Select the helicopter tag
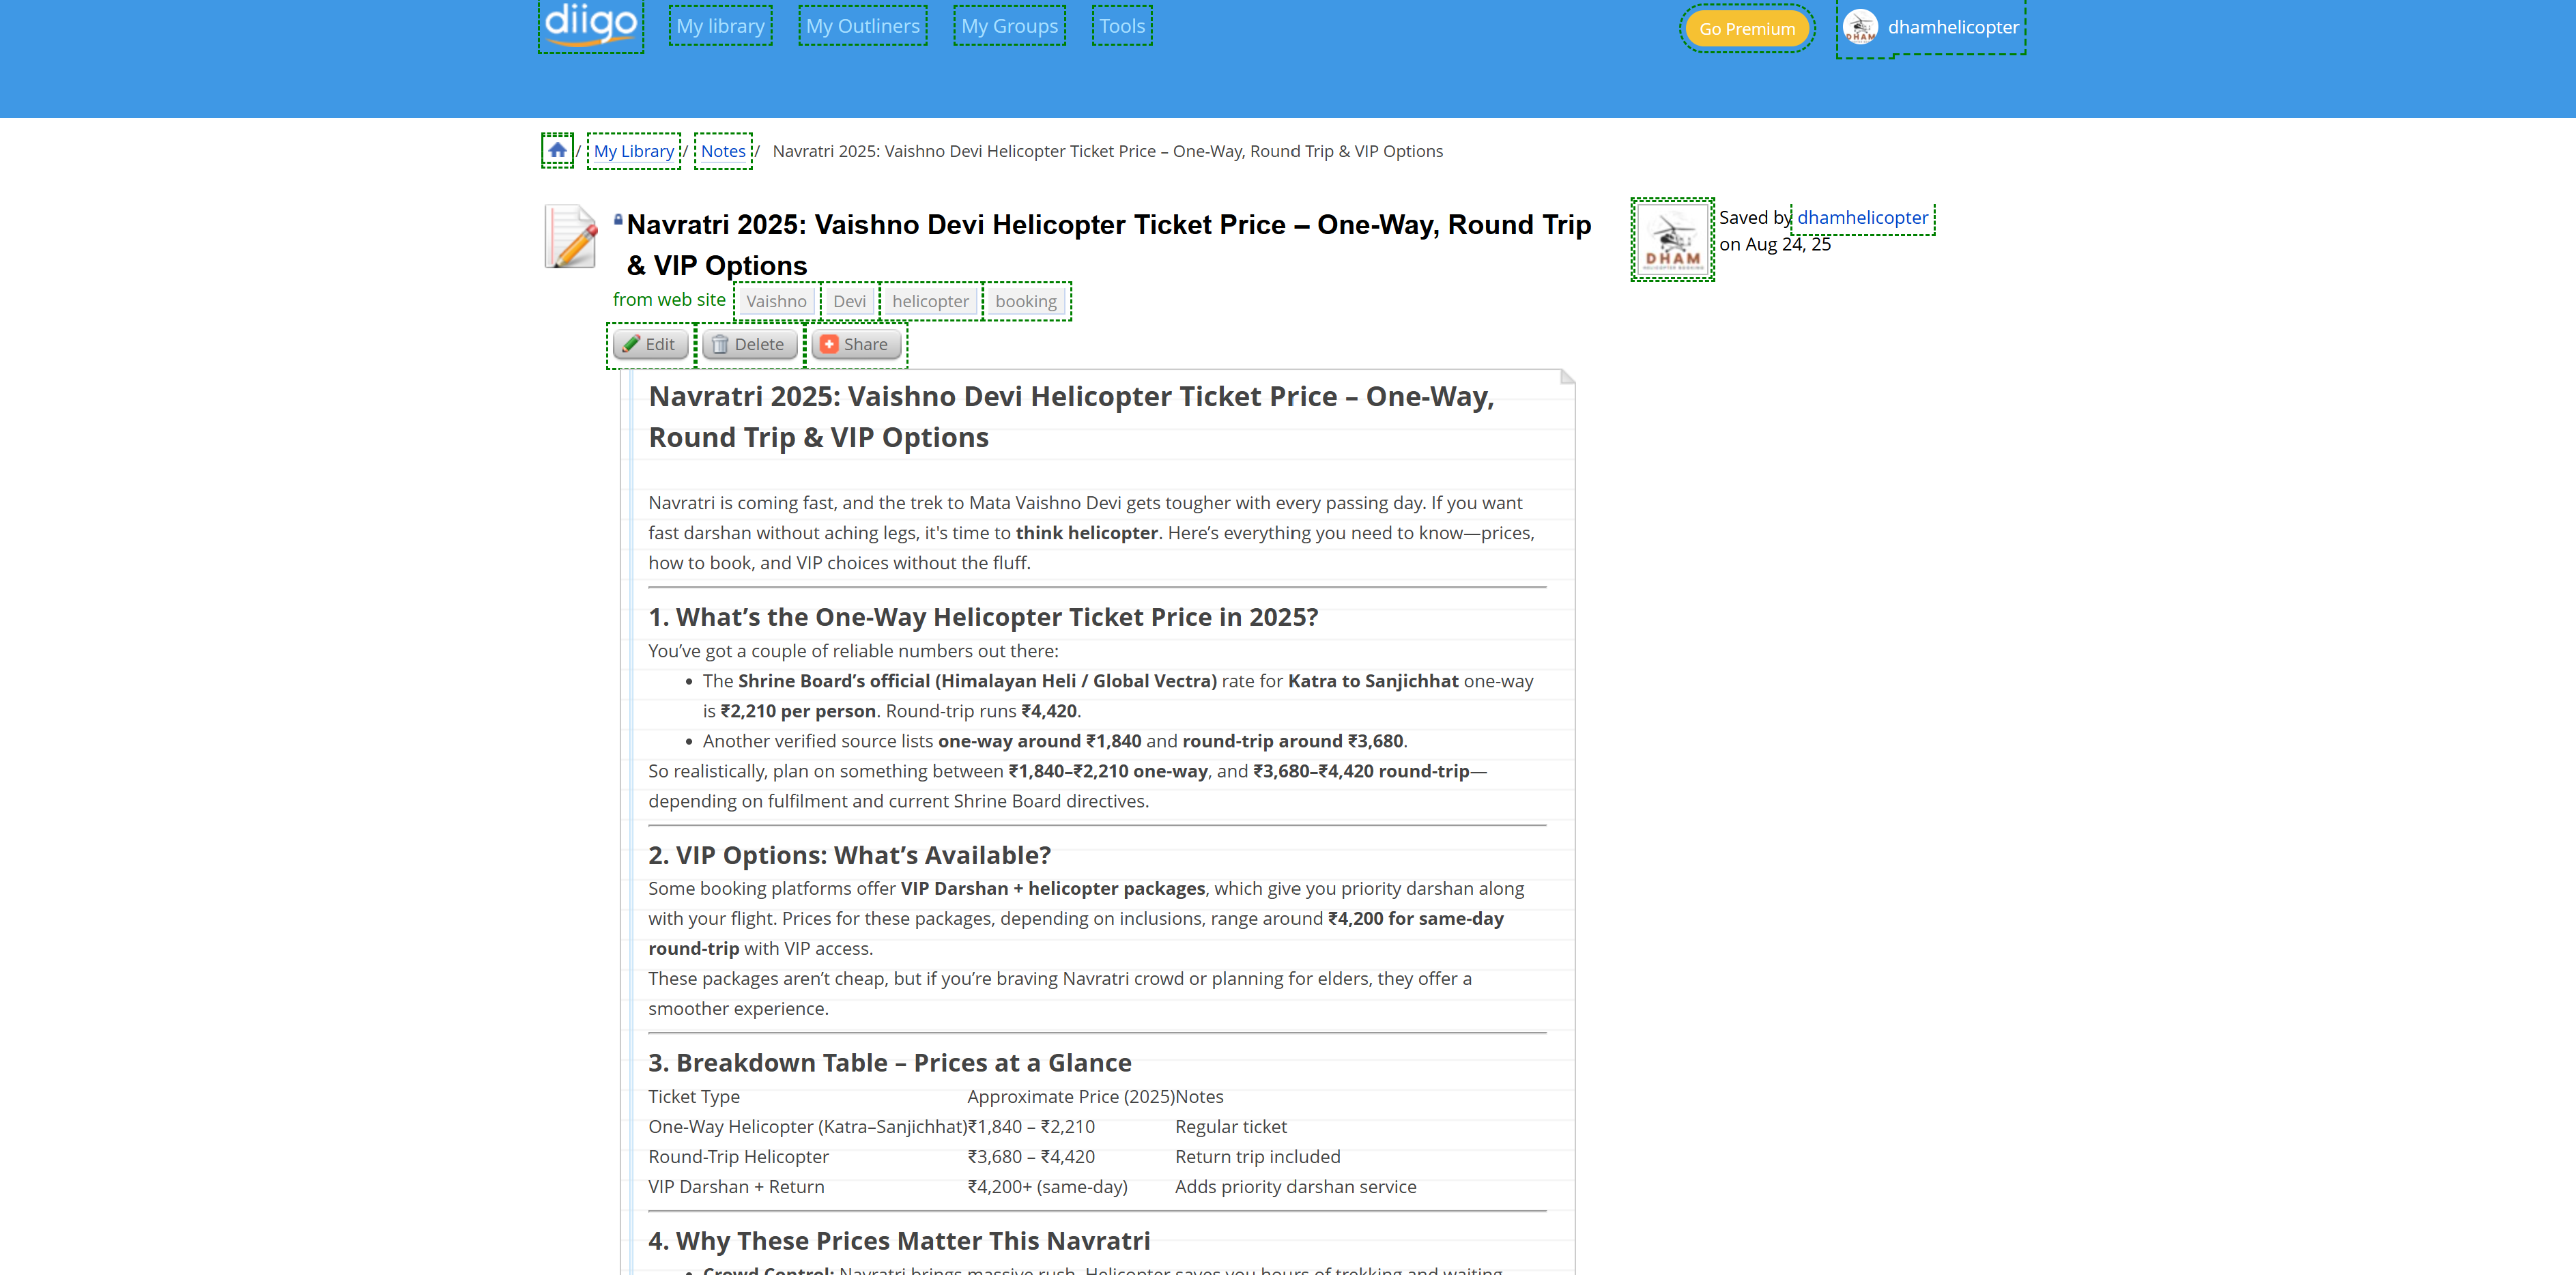The width and height of the screenshot is (2576, 1275). [930, 301]
